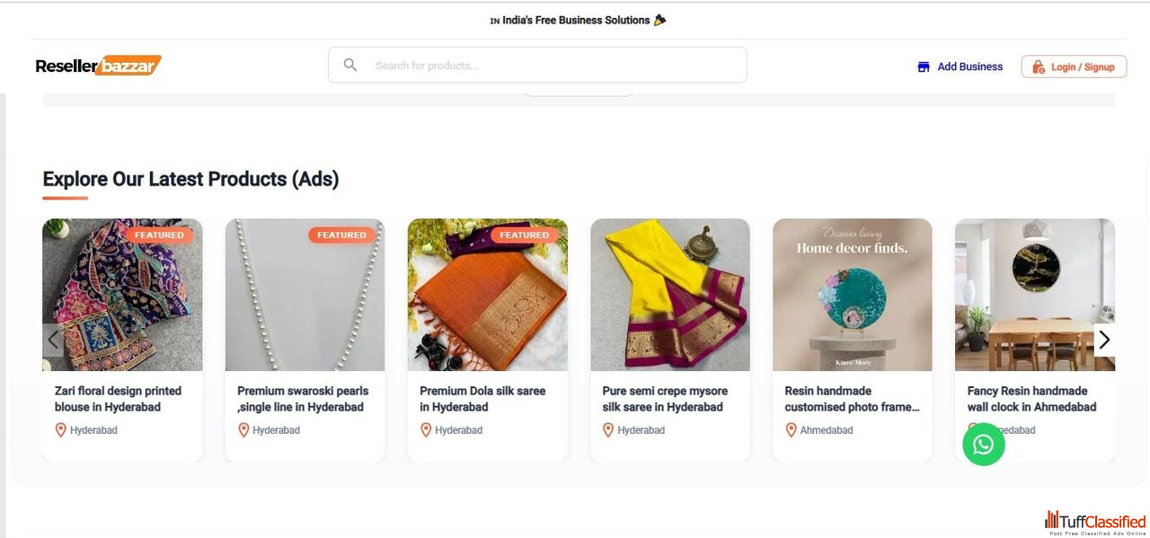The height and width of the screenshot is (538, 1150).
Task: Open Premium swaroski pearls listing title
Action: [x=303, y=399]
